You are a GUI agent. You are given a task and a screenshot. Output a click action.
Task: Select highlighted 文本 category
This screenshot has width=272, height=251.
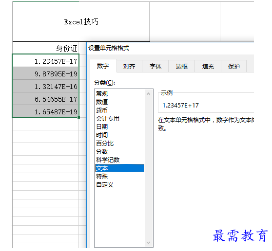[120, 168]
